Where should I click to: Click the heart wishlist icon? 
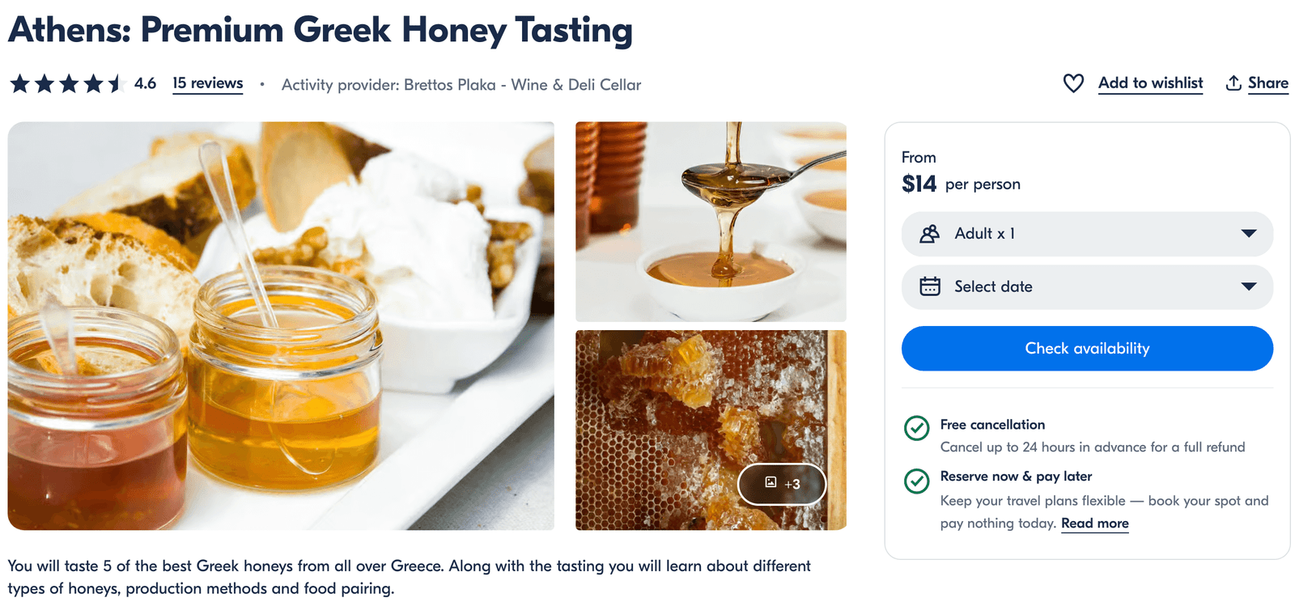1073,83
